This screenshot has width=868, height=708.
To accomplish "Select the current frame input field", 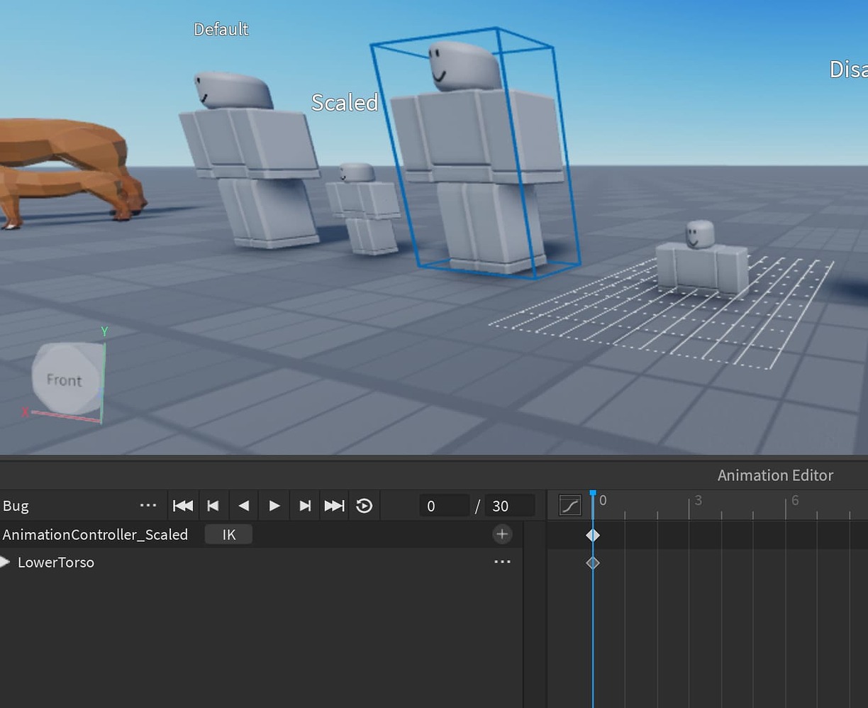I will click(444, 505).
